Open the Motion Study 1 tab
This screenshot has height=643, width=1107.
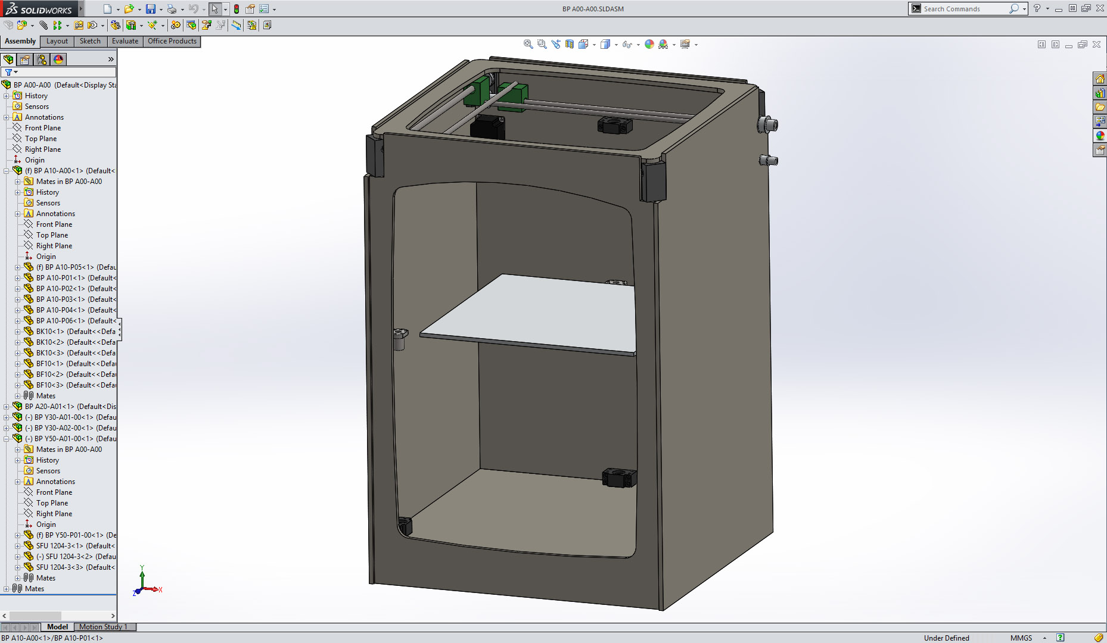(x=105, y=627)
